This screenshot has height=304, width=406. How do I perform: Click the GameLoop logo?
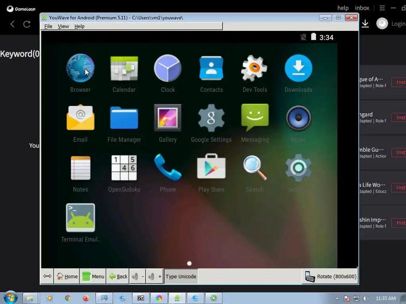[21, 9]
